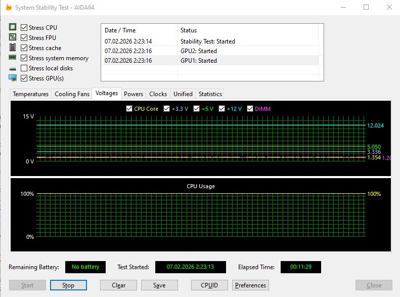Screen dimensions: 400x297
Task: Click the 5.050 voltage value on graph
Action: point(374,147)
